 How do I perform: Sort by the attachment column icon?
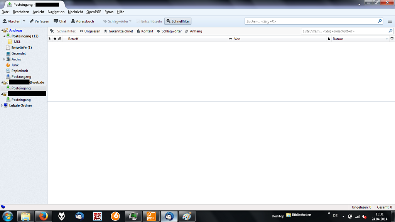[x=60, y=39]
